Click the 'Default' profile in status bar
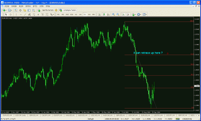Screen dimensions: 201x121 91,119
